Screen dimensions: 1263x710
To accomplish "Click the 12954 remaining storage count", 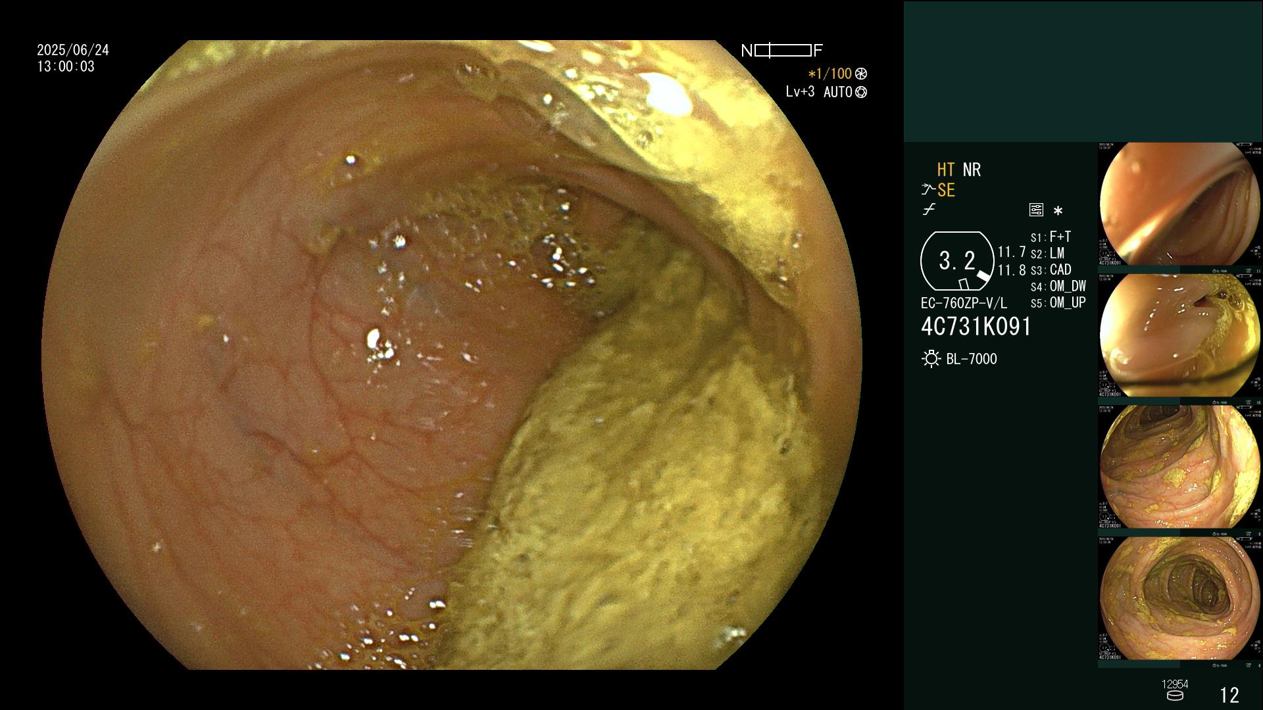I will click(1175, 684).
